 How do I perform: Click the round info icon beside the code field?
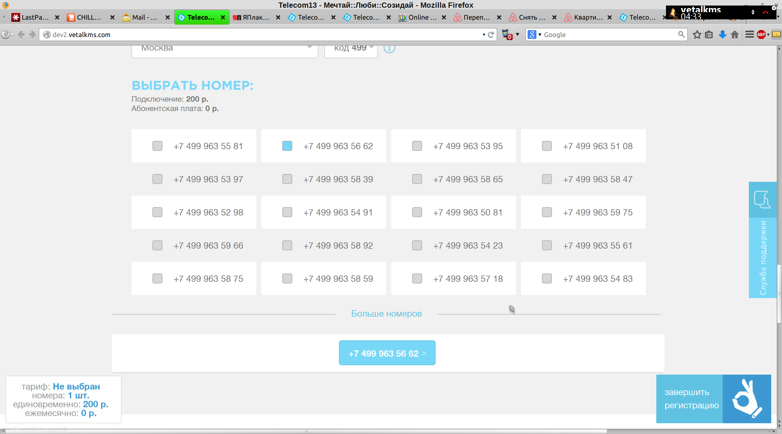pos(389,48)
